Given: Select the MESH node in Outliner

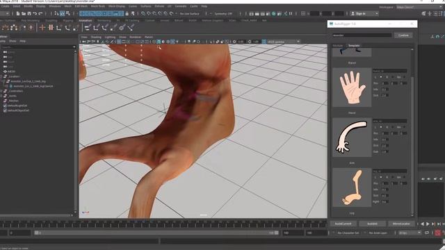Looking at the screenshot, I should (x=12, y=72).
